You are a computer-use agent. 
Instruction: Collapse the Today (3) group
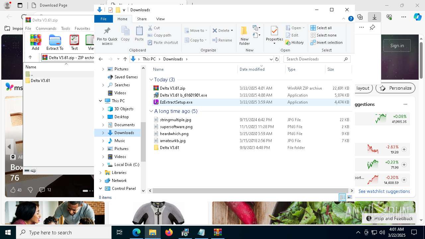tap(151, 80)
